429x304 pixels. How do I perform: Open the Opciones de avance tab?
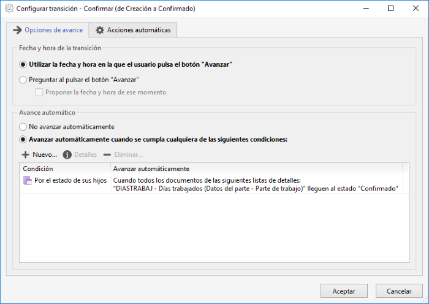[48, 30]
